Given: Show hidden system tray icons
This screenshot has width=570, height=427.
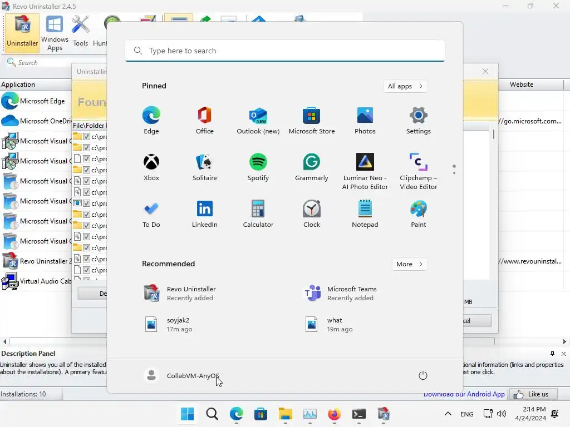Looking at the screenshot, I should point(448,414).
